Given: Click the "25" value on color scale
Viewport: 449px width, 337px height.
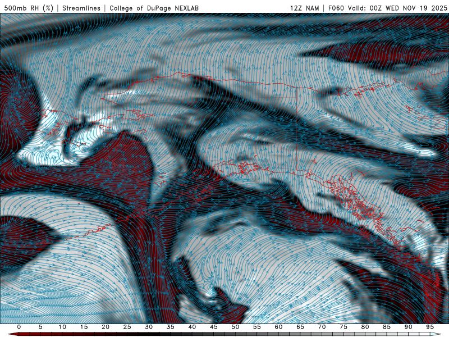Looking at the screenshot, I should pos(127,327).
